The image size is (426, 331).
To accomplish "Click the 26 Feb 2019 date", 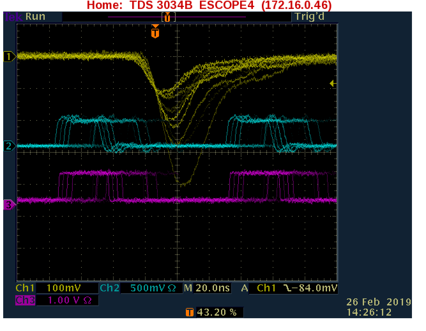I will [x=379, y=302].
